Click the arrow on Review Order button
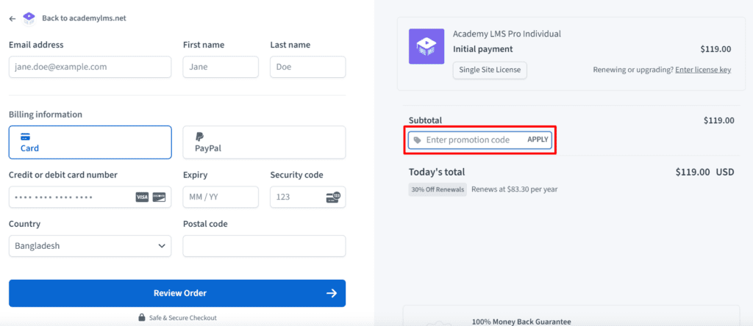Image resolution: width=753 pixels, height=326 pixels. point(332,294)
